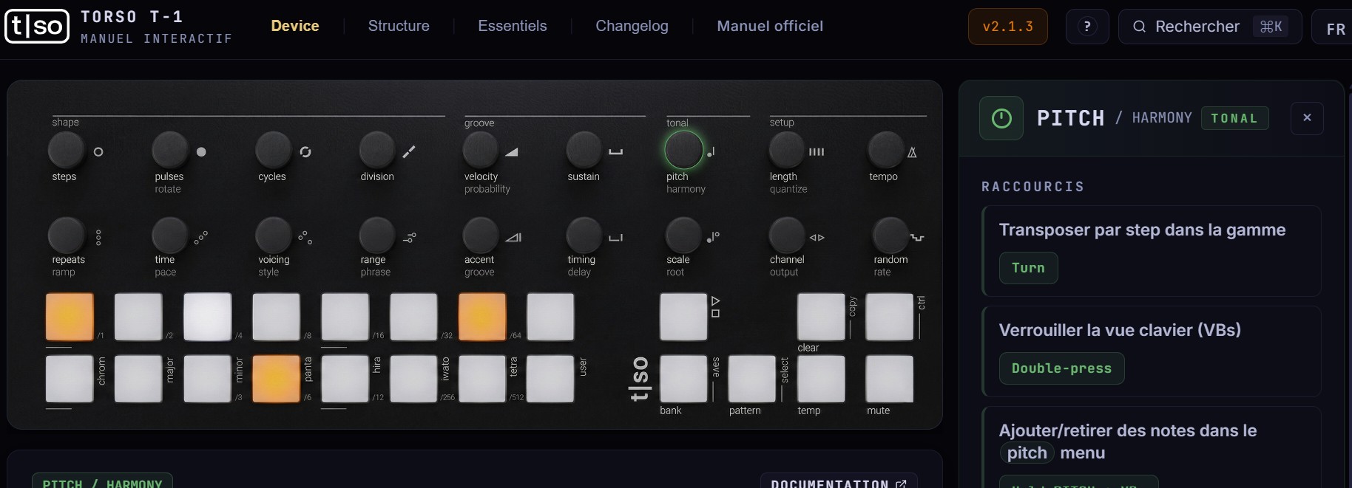1352x488 pixels.
Task: Click the pitch knob in tonal section
Action: coord(683,150)
